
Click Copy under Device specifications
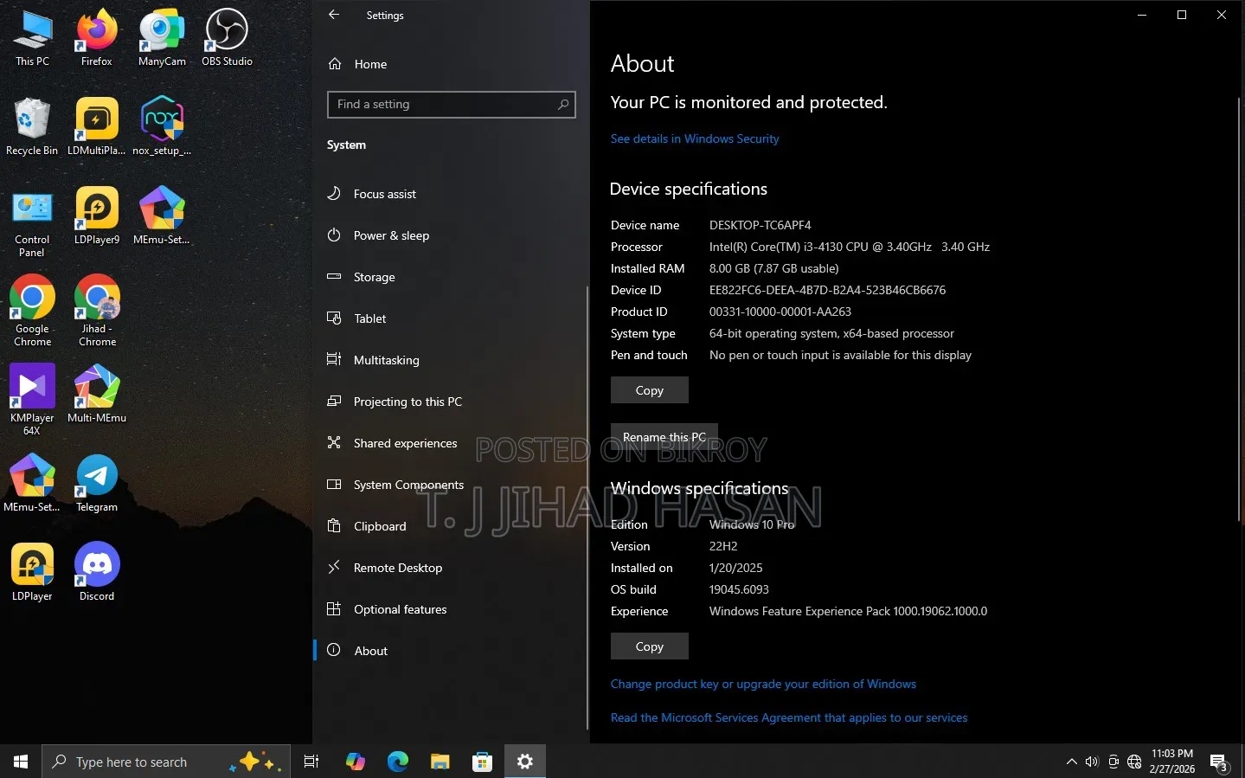tap(650, 390)
